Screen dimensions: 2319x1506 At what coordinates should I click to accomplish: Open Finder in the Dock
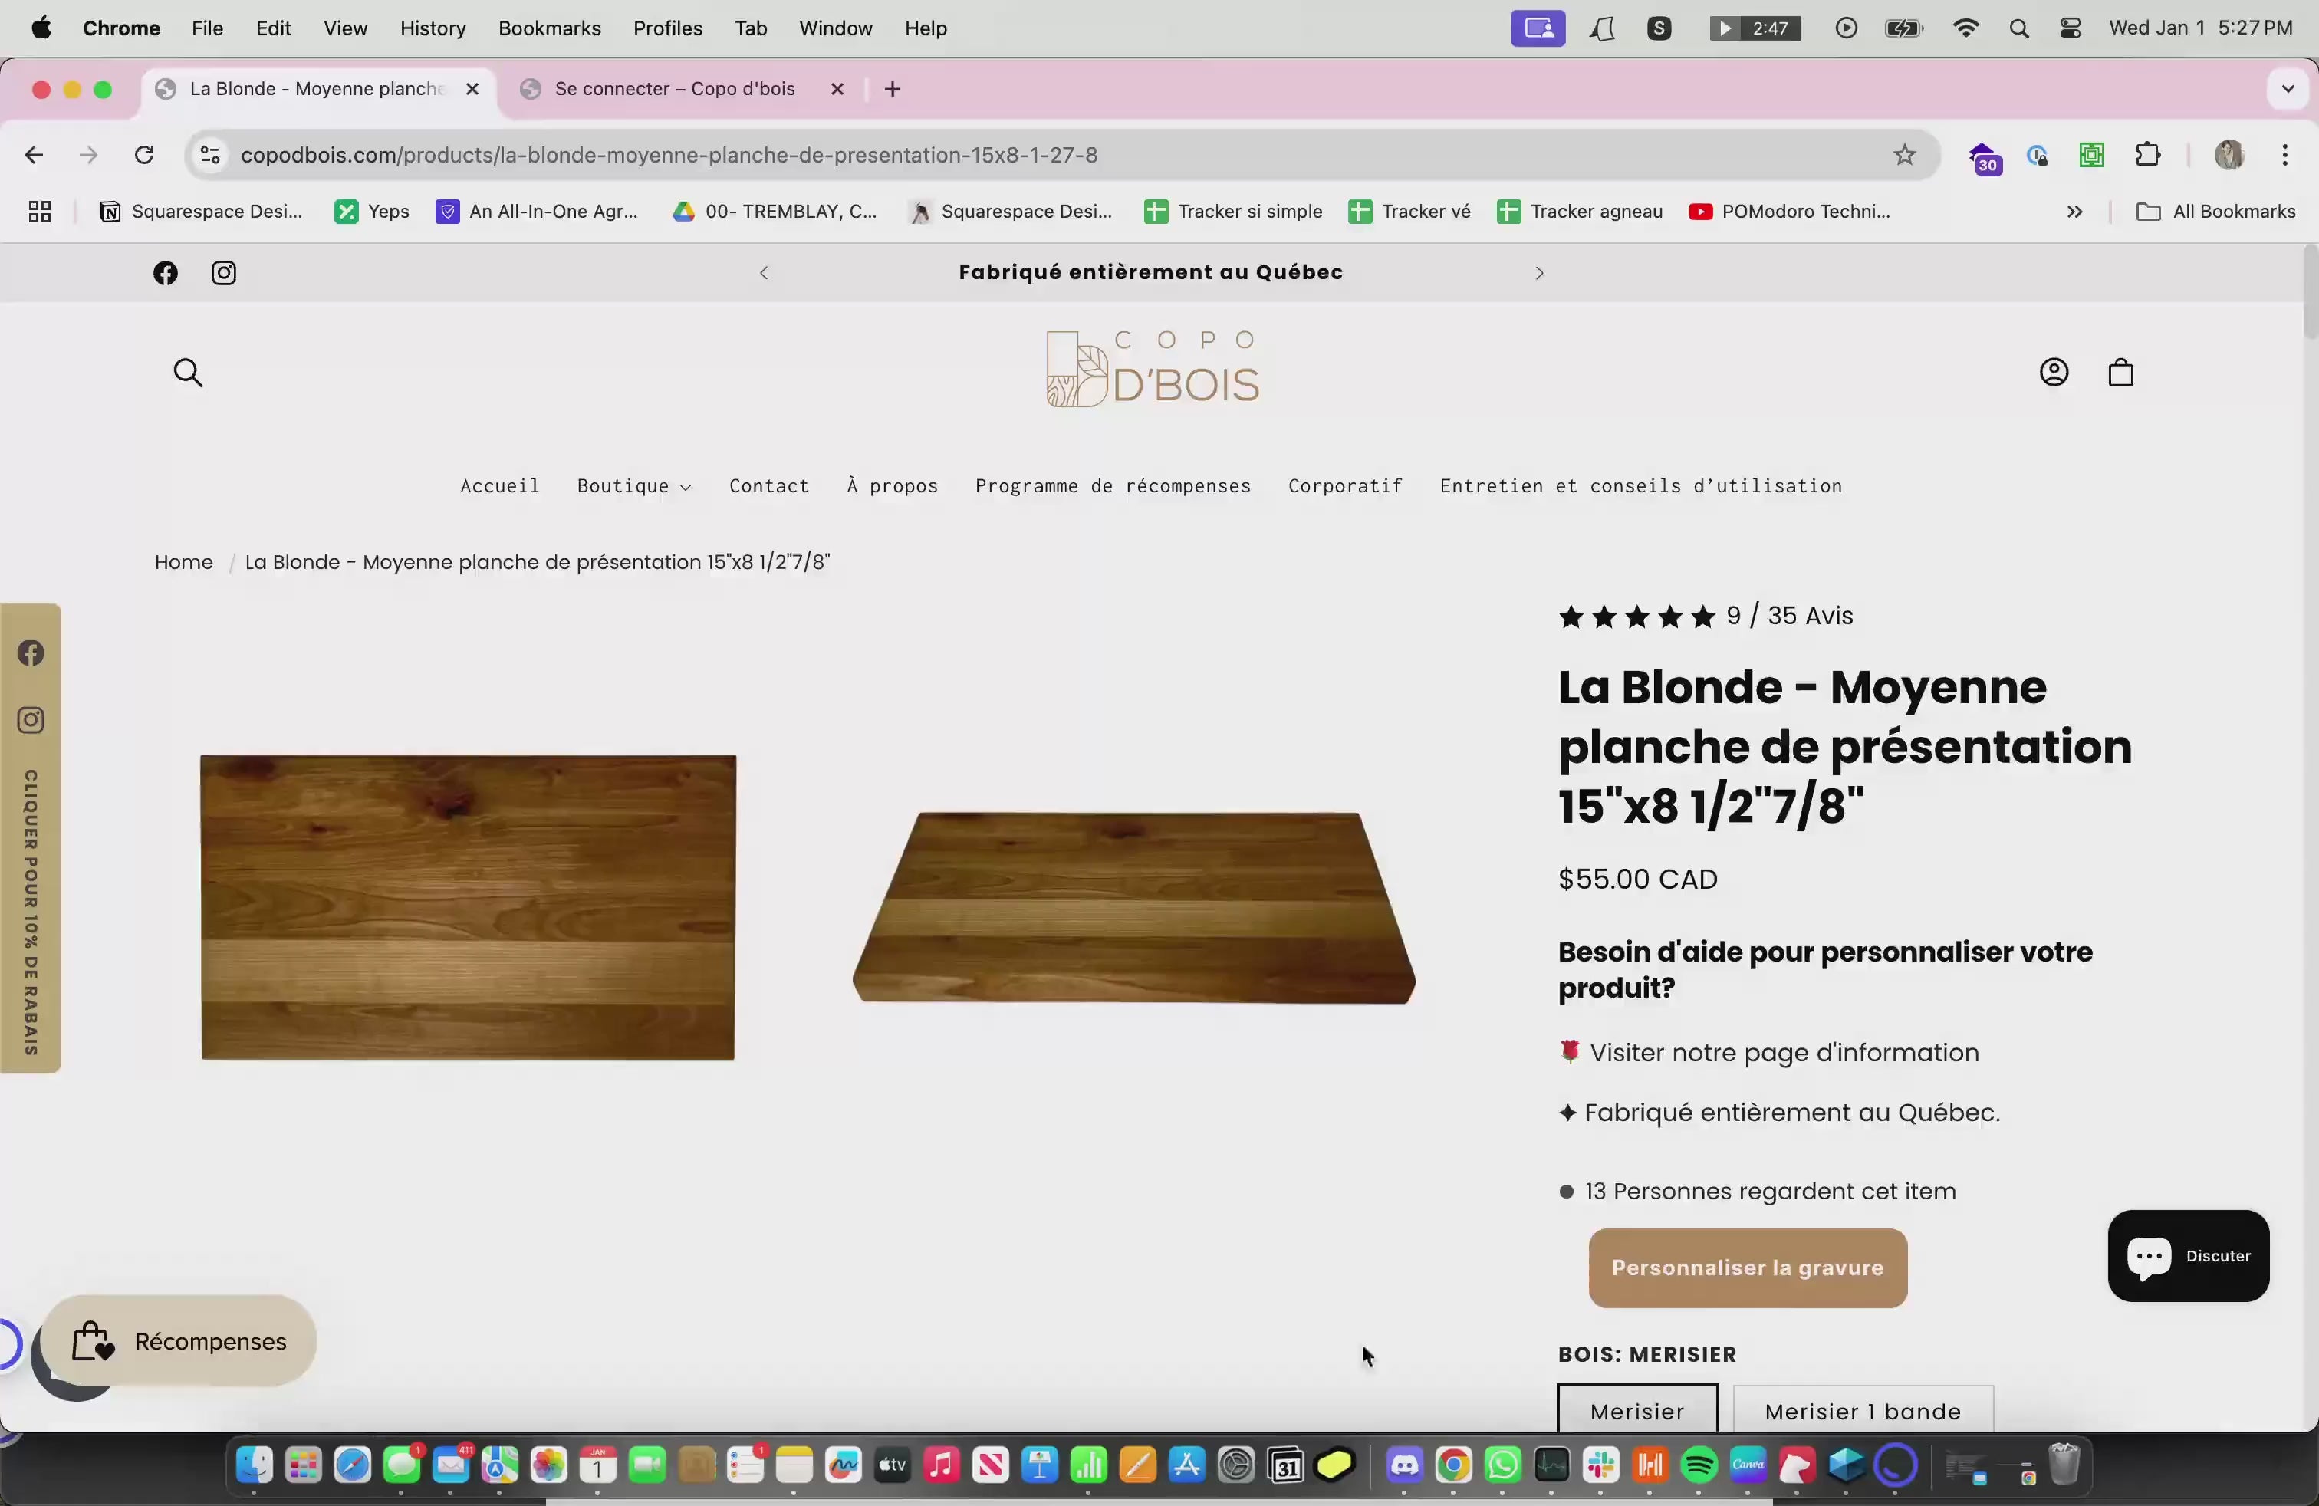coord(255,1464)
